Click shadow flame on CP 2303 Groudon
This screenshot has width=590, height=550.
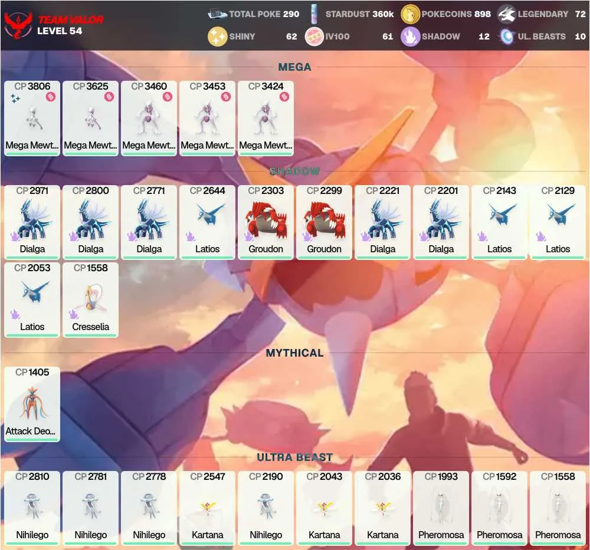pos(249,236)
